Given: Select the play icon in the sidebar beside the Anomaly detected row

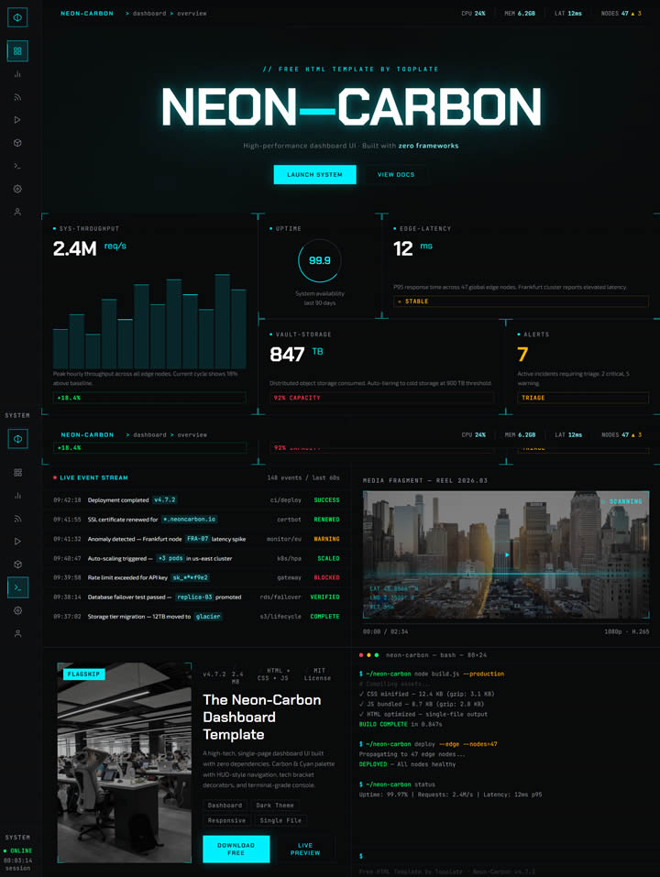Looking at the screenshot, I should point(18,542).
